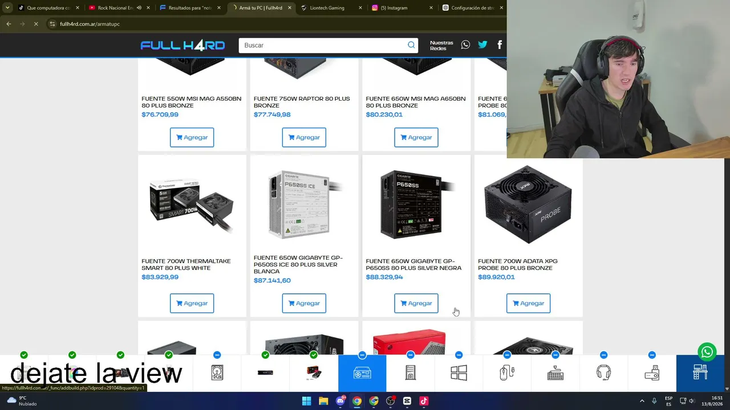This screenshot has height=410, width=730.
Task: Open the pink TikTok app in taskbar
Action: (x=424, y=401)
